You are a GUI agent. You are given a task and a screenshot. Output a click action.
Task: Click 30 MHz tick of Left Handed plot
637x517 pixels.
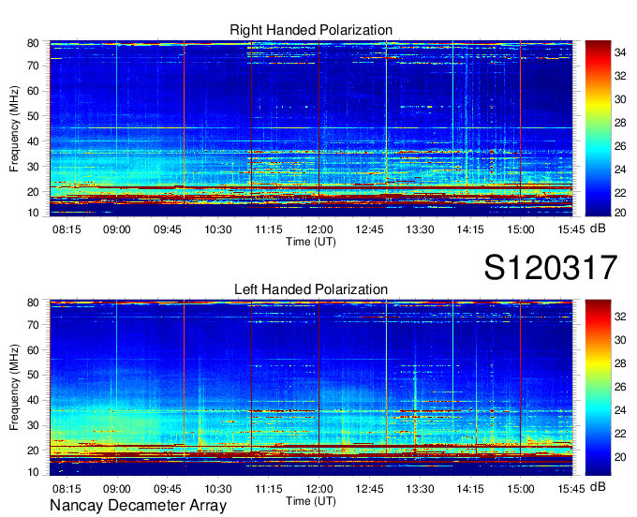33,425
